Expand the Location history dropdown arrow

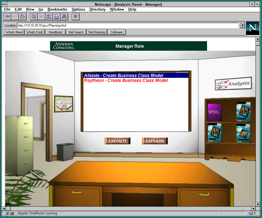click(243, 25)
